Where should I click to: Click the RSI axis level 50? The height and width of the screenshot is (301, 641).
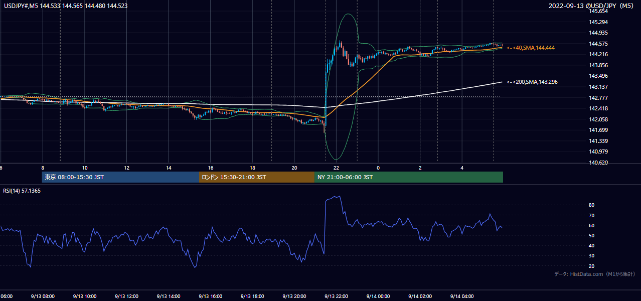click(x=592, y=235)
